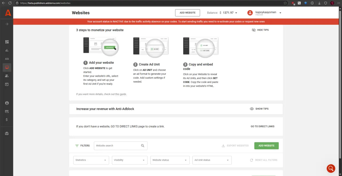Open the browser shield icon
342x176 pixels.
tap(326, 3)
